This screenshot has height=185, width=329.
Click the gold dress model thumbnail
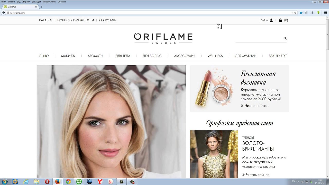pos(214,154)
